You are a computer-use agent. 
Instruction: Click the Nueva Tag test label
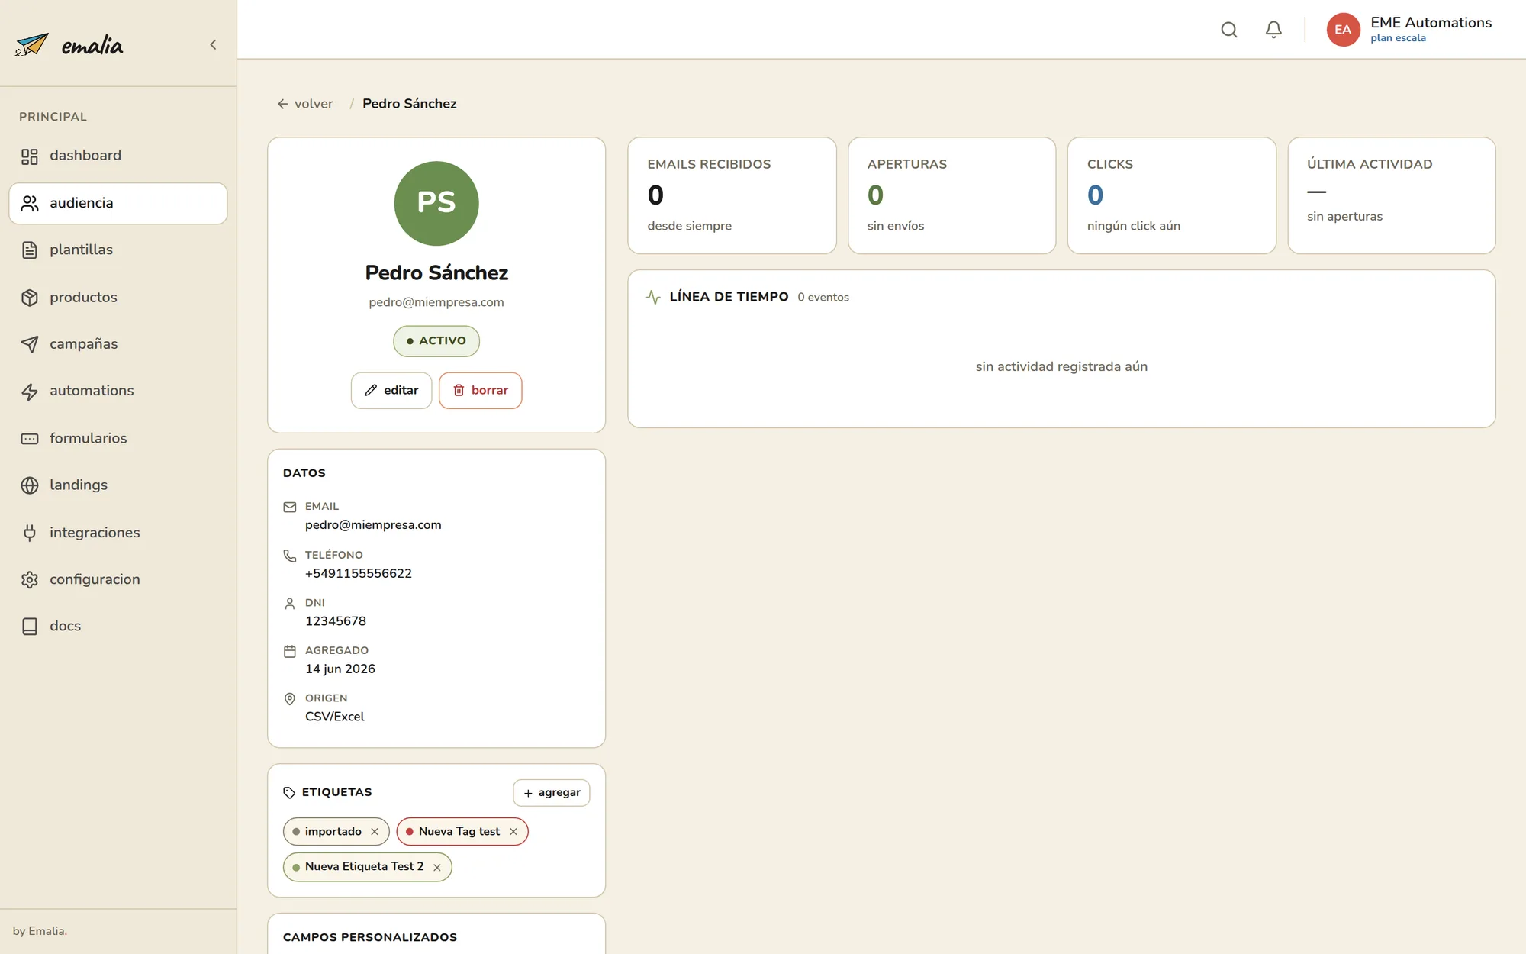tap(459, 832)
